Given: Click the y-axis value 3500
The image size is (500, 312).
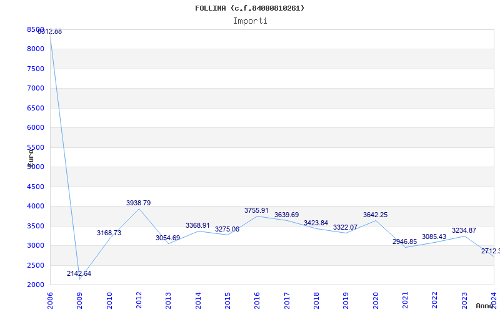Looking at the screenshot, I should (x=36, y=226).
